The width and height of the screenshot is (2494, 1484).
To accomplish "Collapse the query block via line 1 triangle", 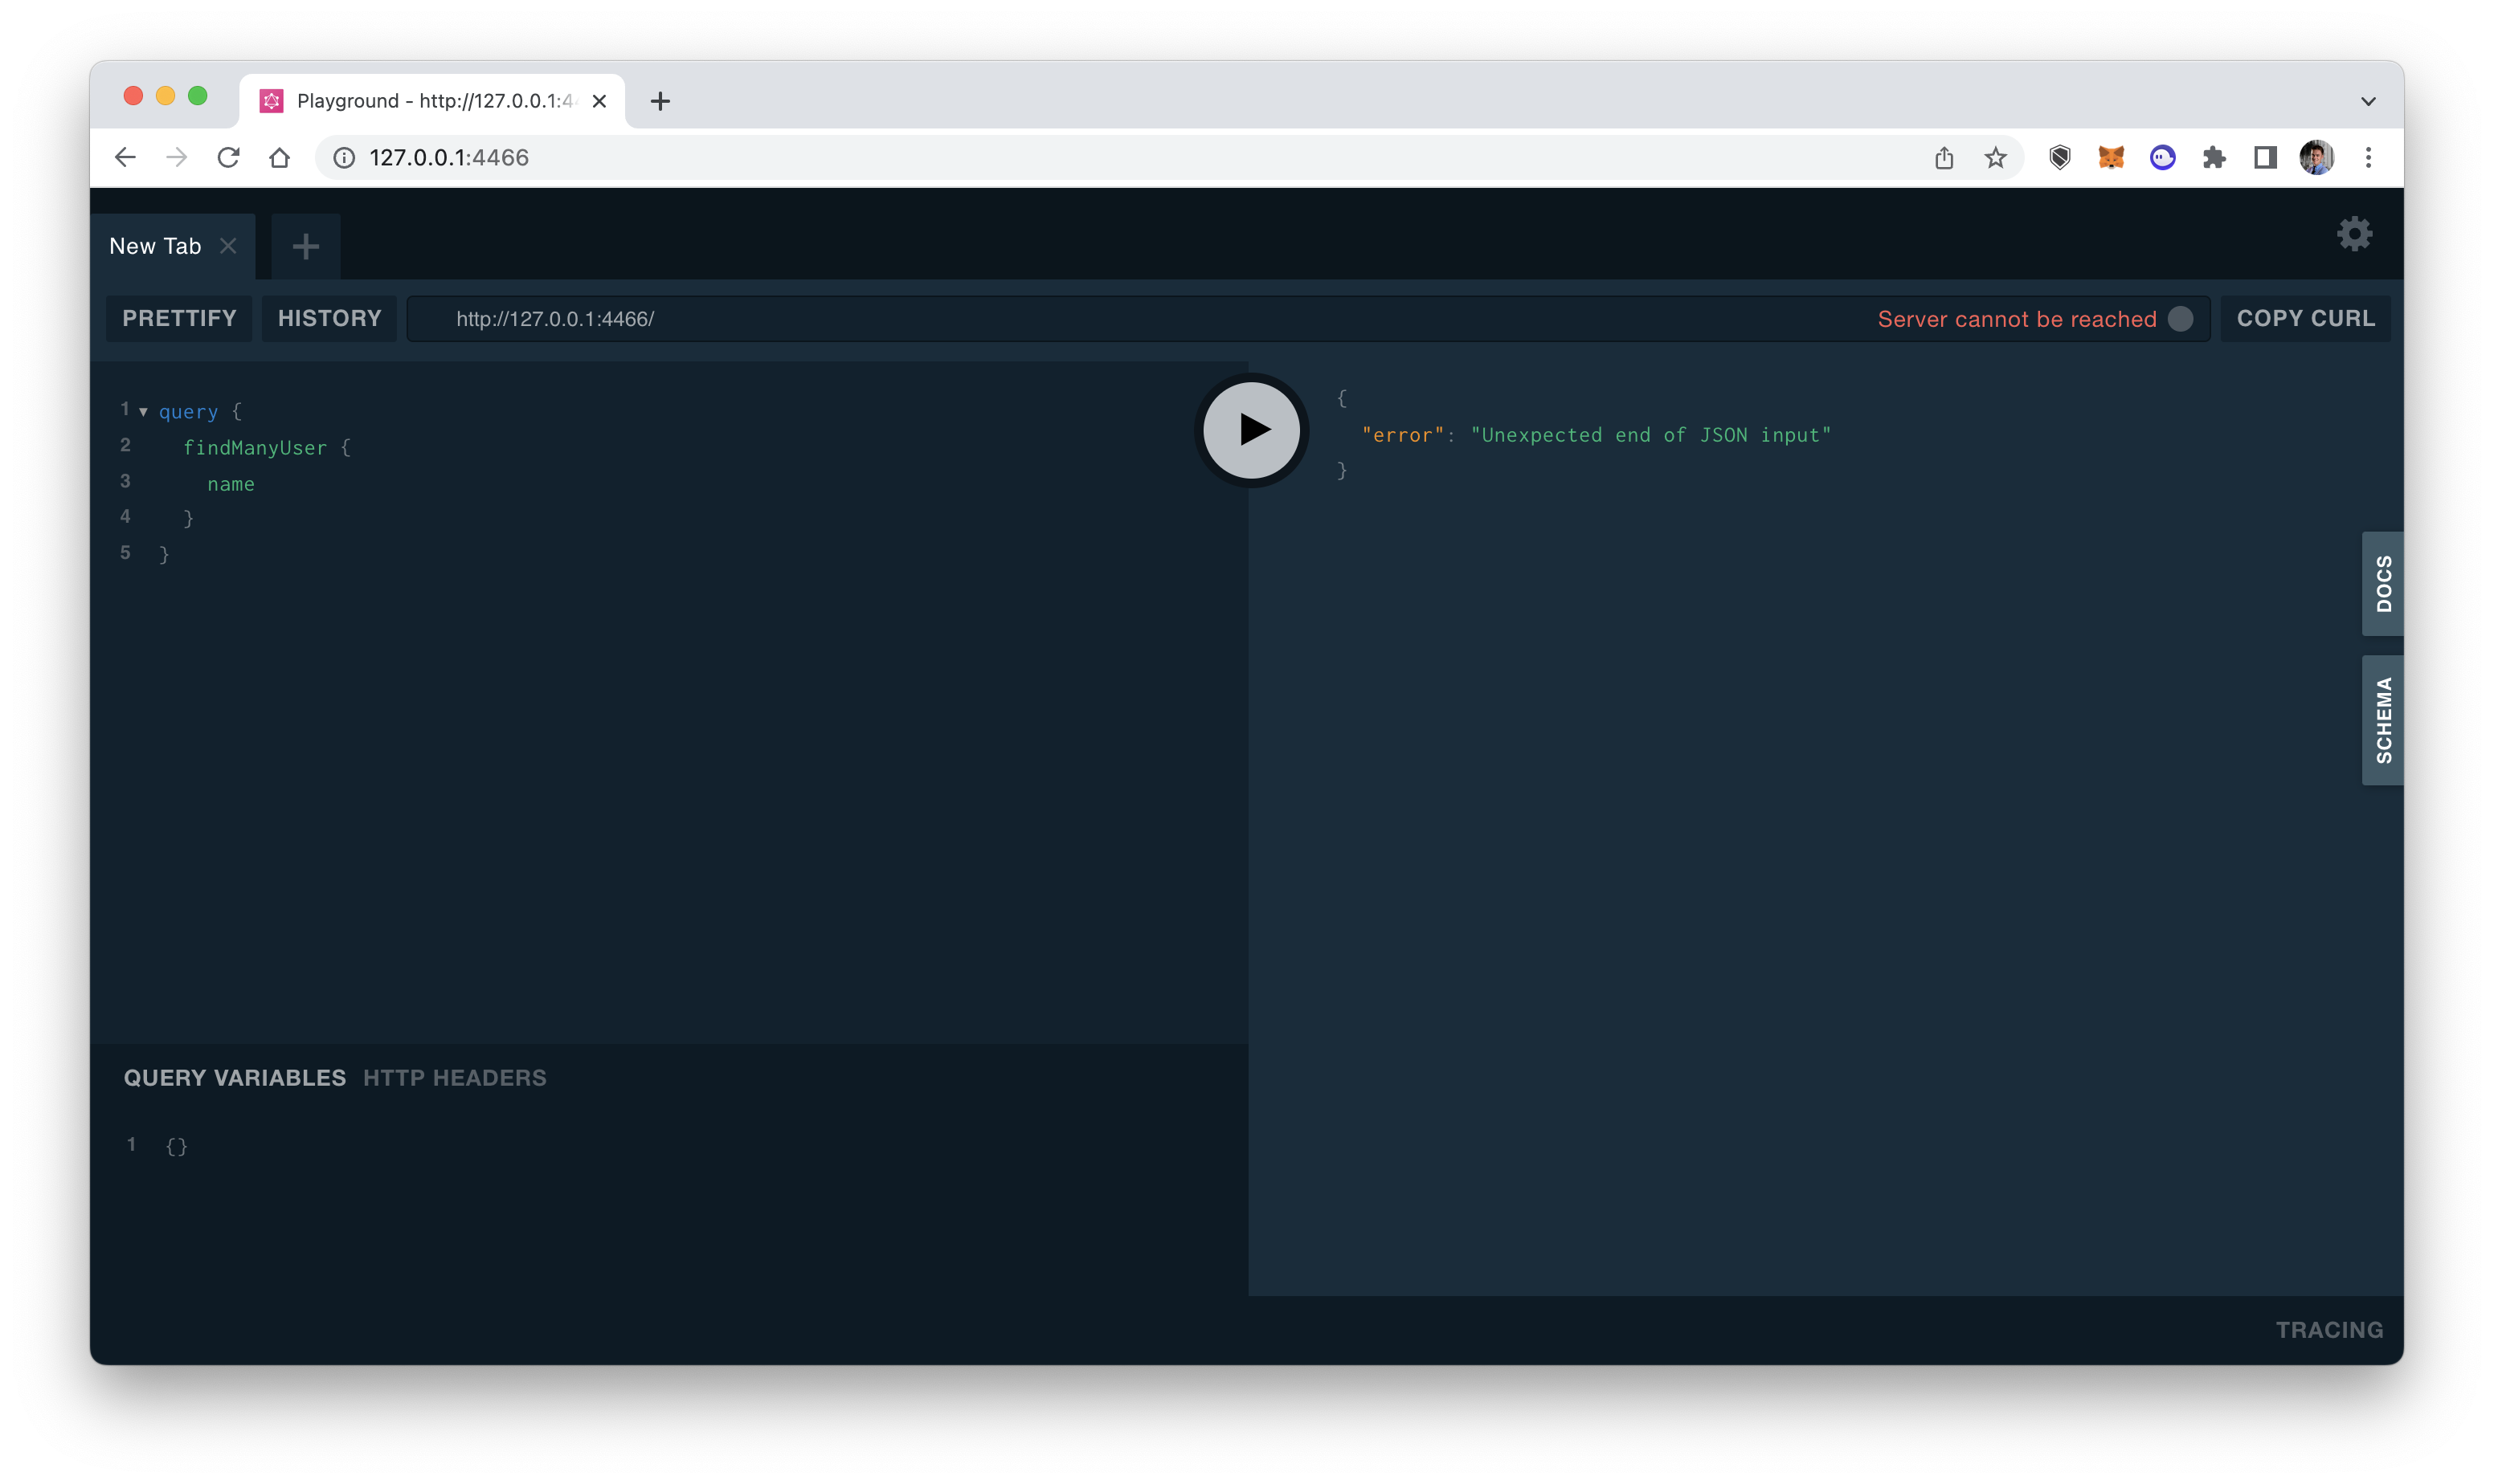I will [x=145, y=410].
